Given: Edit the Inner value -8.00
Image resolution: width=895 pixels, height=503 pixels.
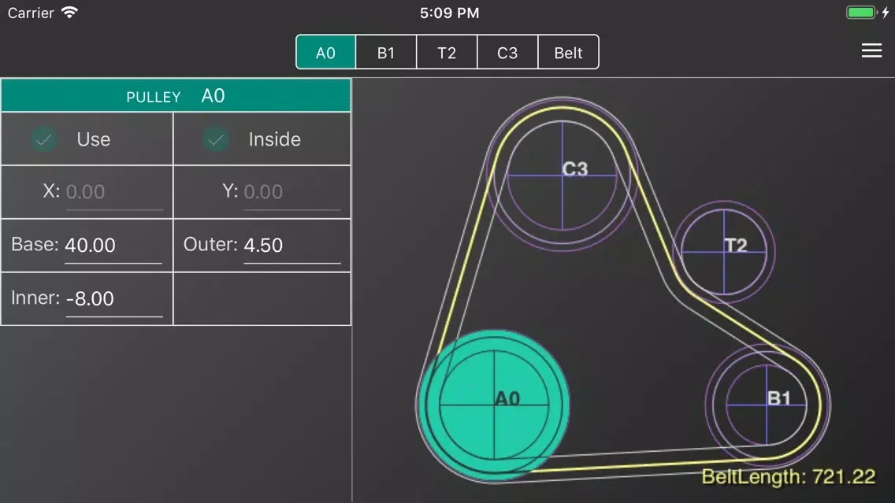Looking at the screenshot, I should (114, 299).
